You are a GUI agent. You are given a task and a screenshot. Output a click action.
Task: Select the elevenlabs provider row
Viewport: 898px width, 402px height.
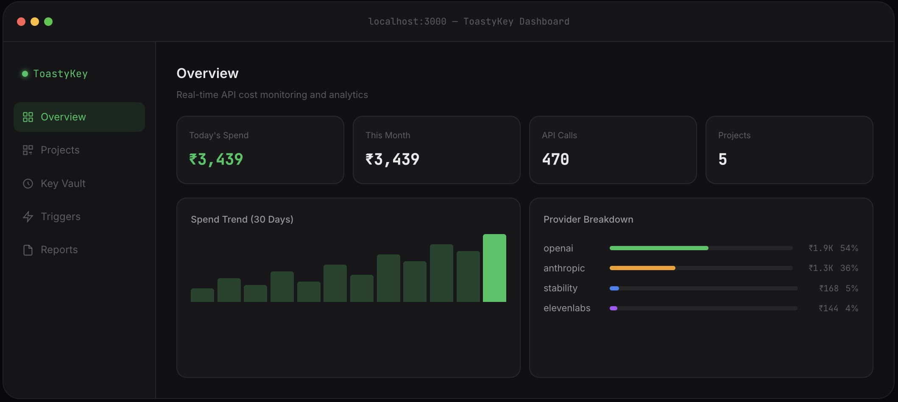(x=701, y=308)
